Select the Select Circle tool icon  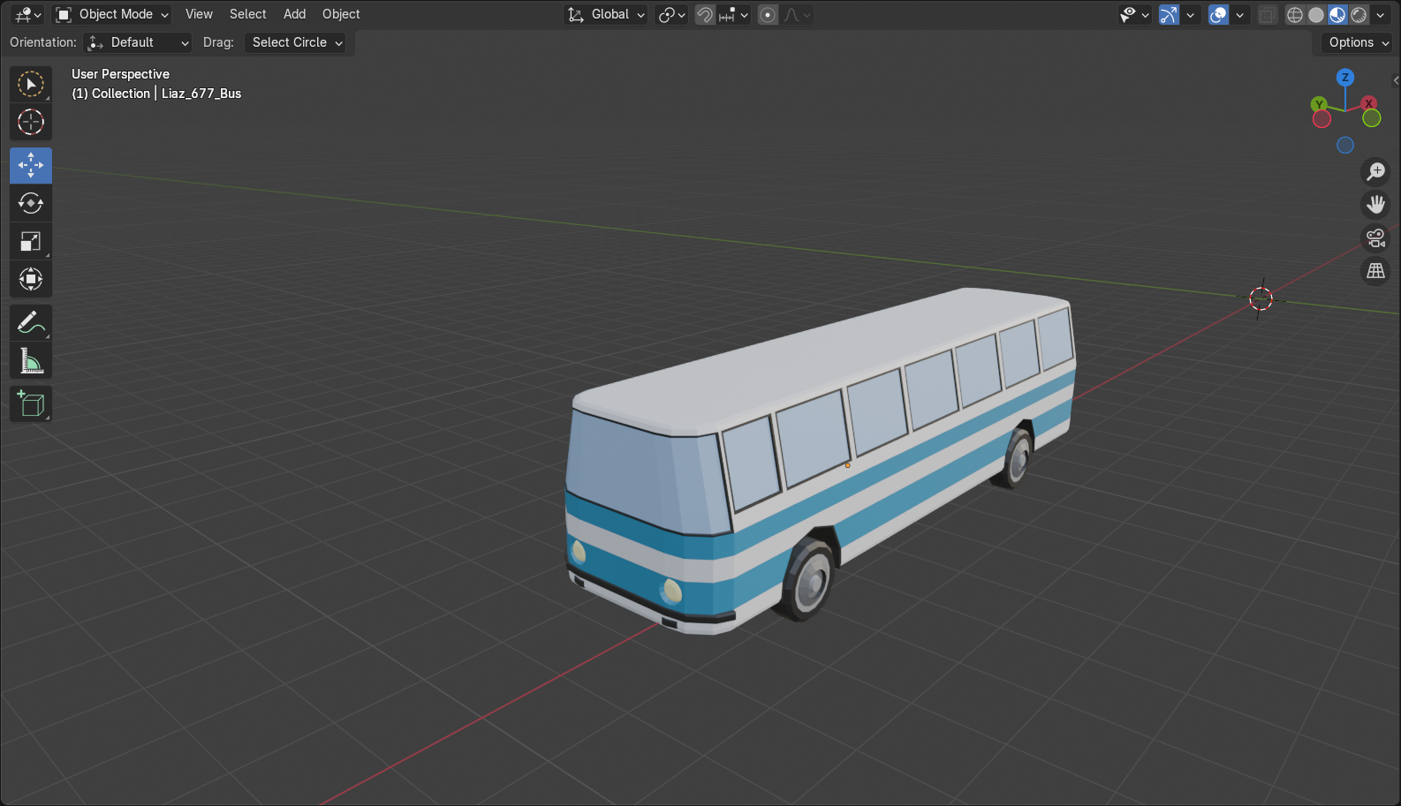(31, 84)
